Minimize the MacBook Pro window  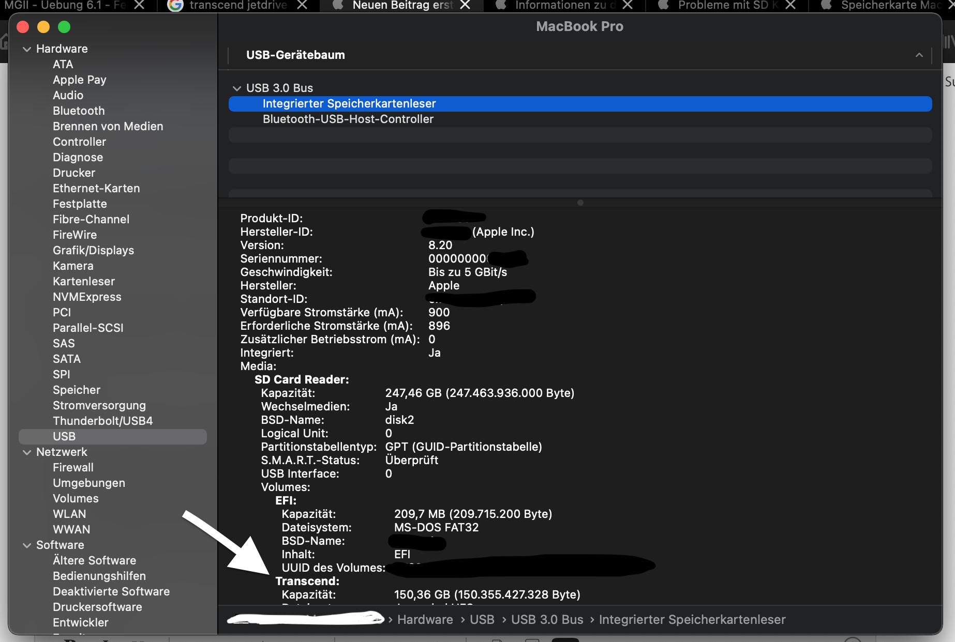click(x=43, y=27)
